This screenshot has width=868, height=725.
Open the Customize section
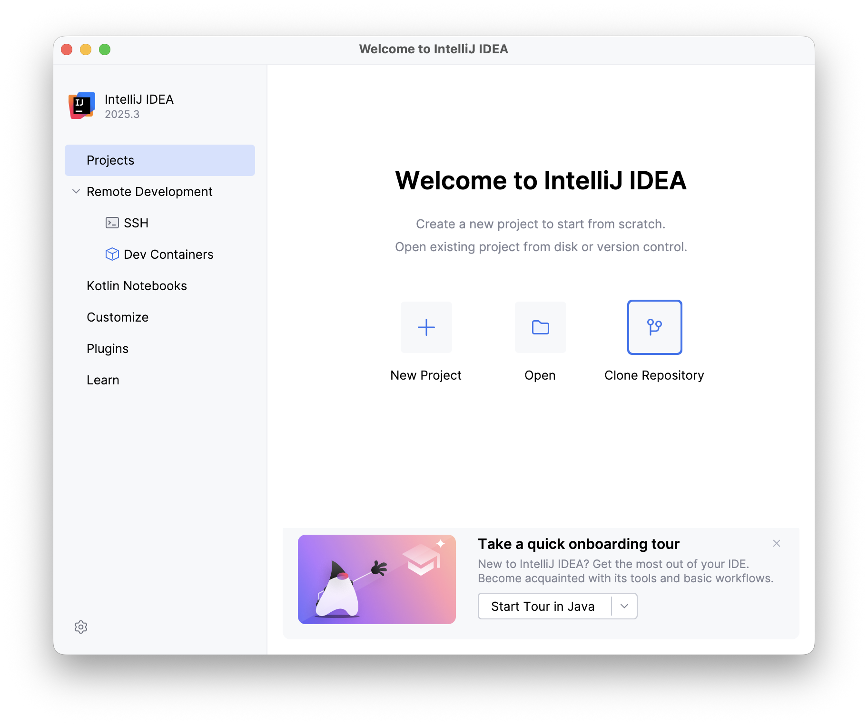117,317
